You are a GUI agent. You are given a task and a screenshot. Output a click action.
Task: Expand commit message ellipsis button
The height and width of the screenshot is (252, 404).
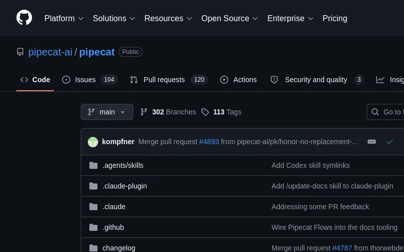point(372,142)
